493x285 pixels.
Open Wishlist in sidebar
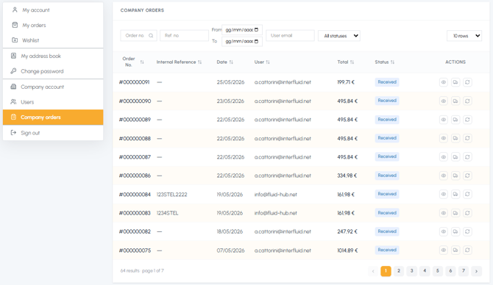tap(53, 40)
